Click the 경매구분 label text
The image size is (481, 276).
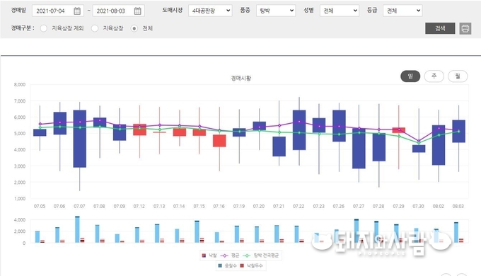pyautogui.click(x=23, y=28)
